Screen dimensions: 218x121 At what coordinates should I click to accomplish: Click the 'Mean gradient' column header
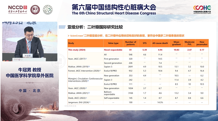click(x=176, y=43)
